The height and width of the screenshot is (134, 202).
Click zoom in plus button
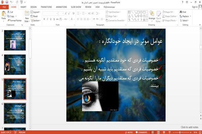click(x=191, y=132)
